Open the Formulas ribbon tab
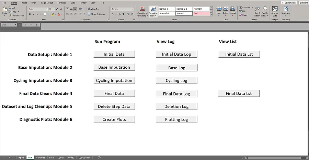The height and width of the screenshot is (160, 309). (62, 3)
